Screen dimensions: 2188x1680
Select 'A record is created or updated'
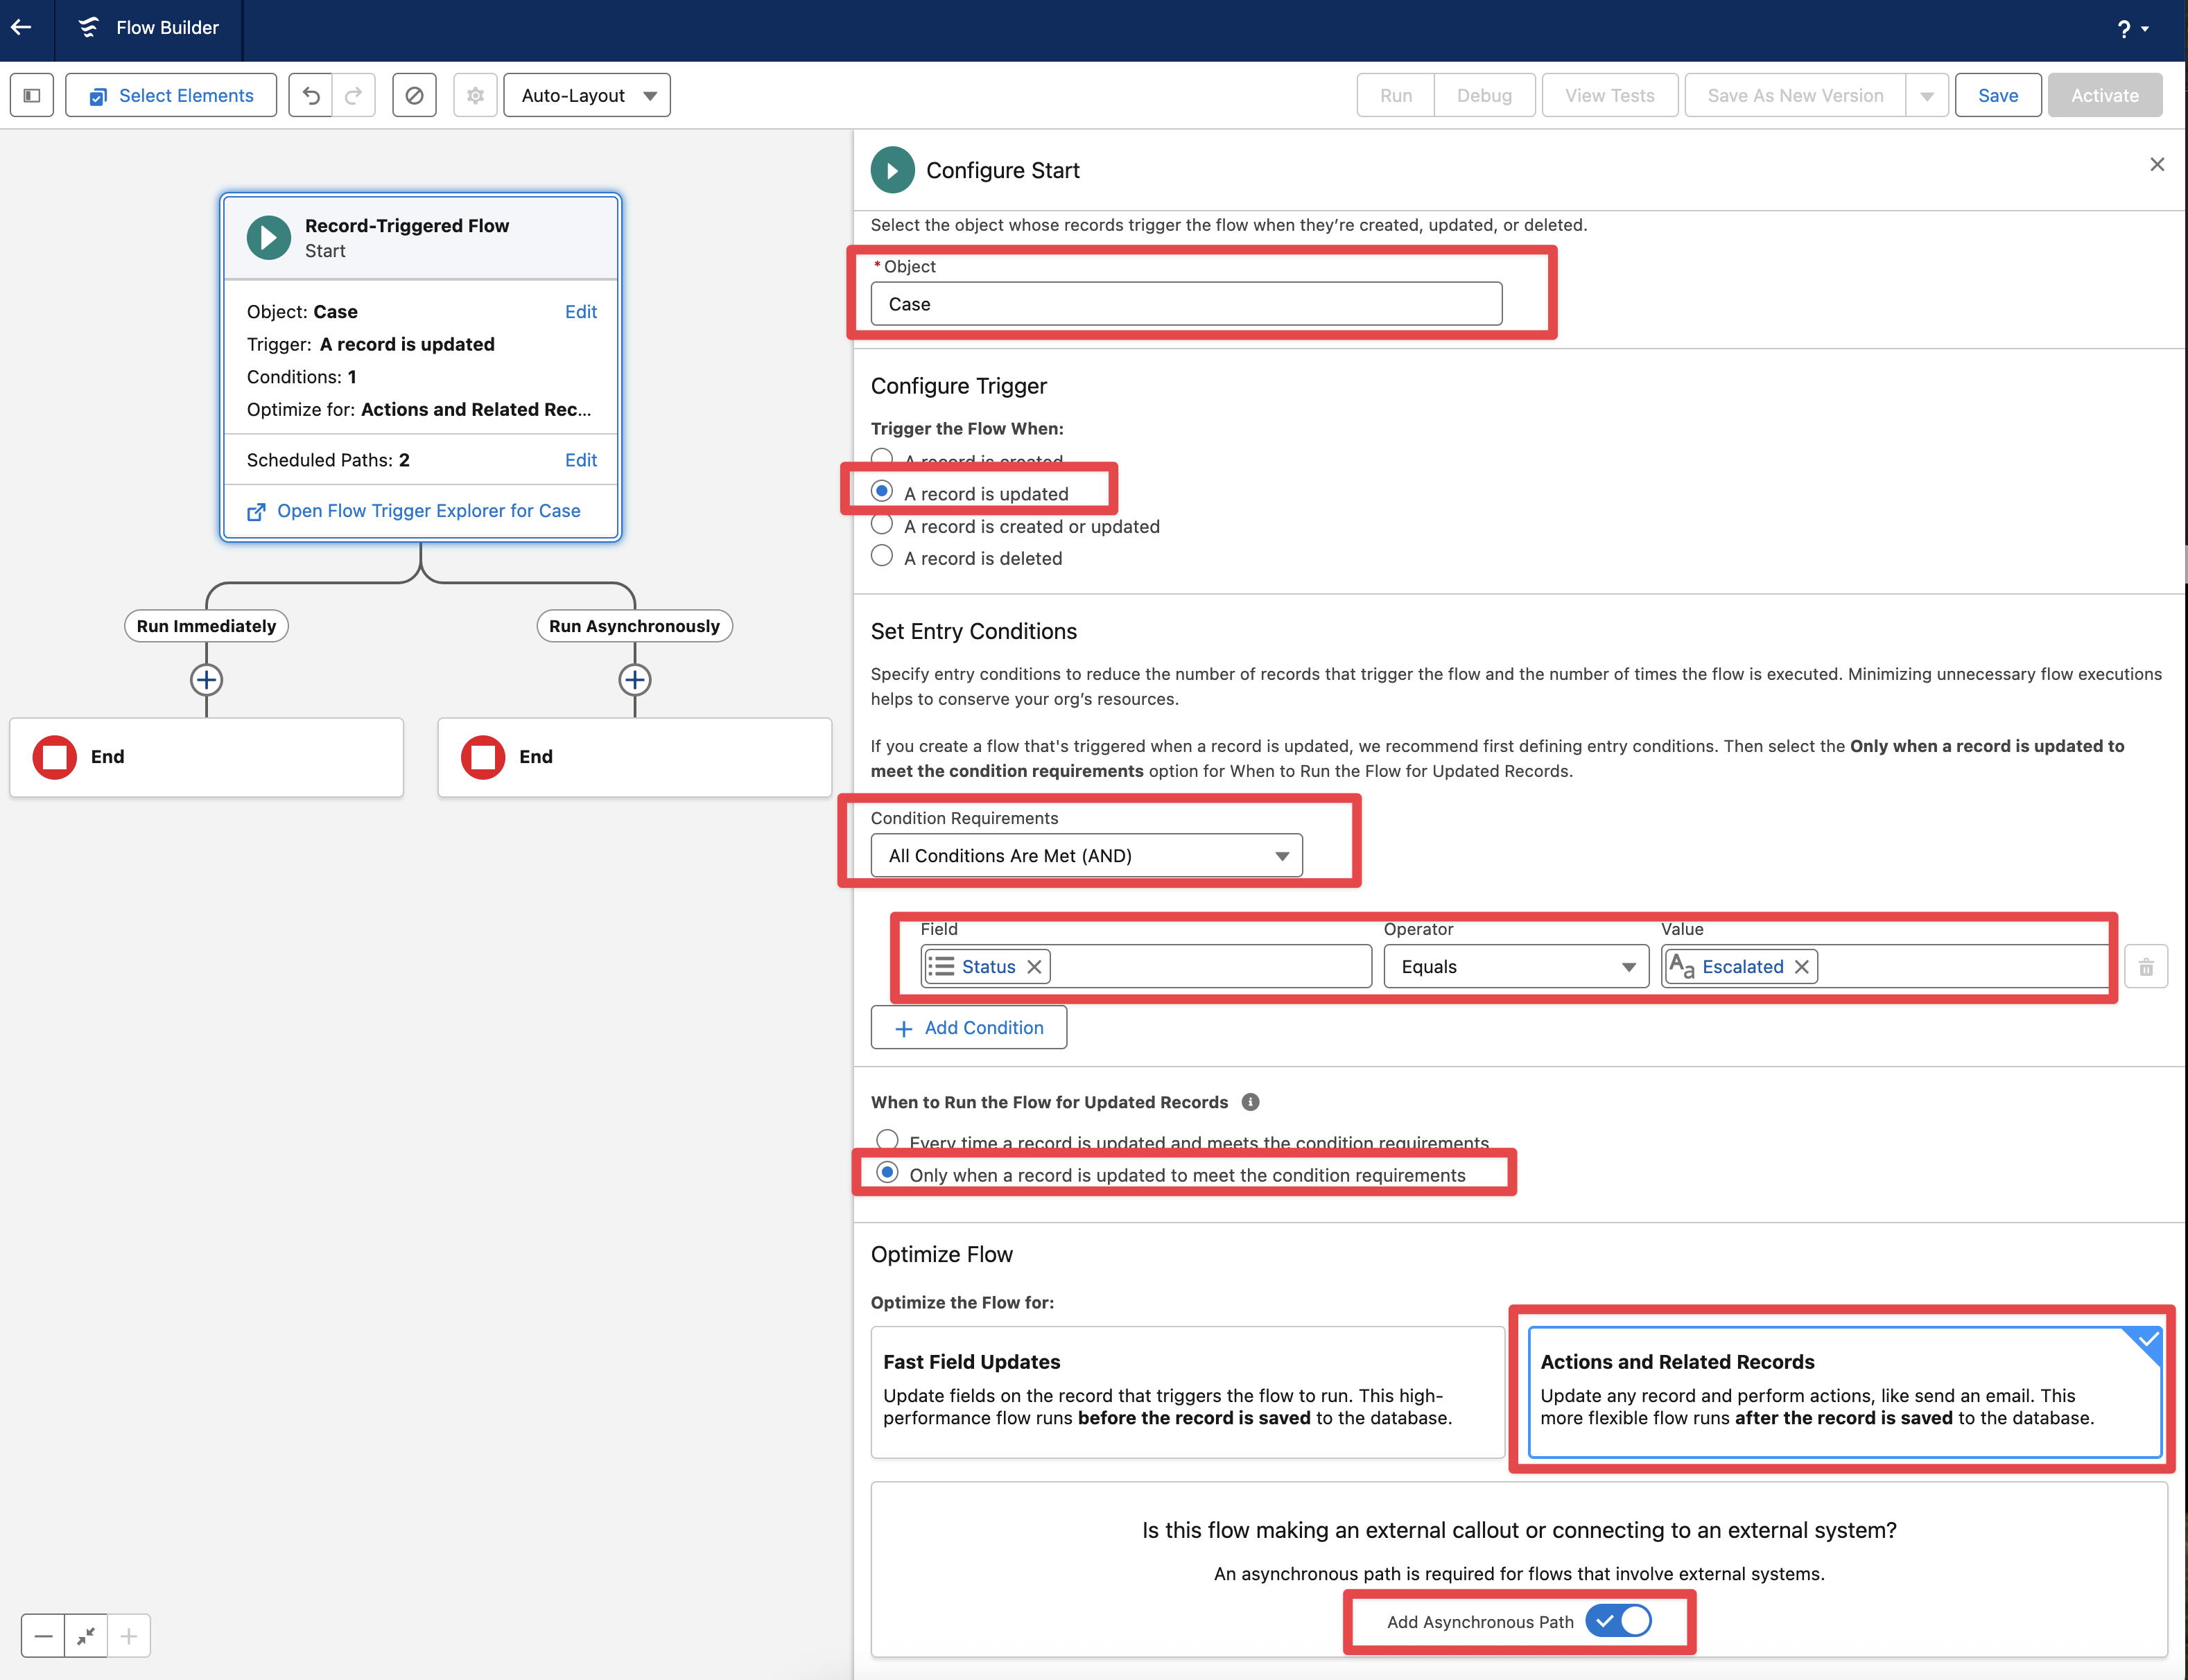[x=881, y=525]
